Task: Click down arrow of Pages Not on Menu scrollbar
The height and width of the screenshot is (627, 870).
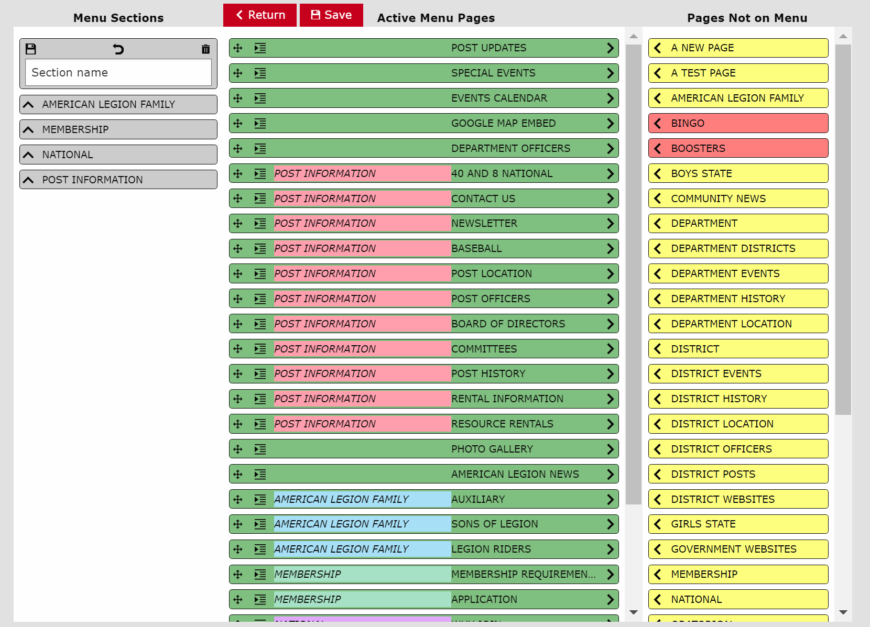Action: click(843, 612)
